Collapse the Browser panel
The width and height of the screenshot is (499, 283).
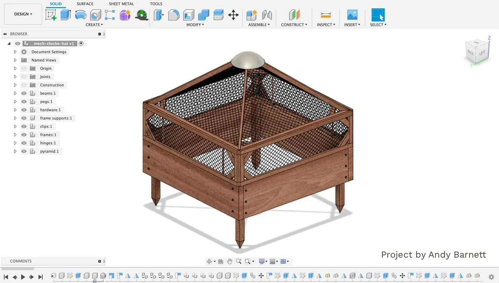pos(5,34)
